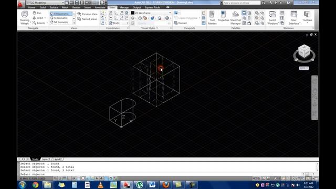336x189 pixels.
Task: Click Named viewports button
Action: 180,23
